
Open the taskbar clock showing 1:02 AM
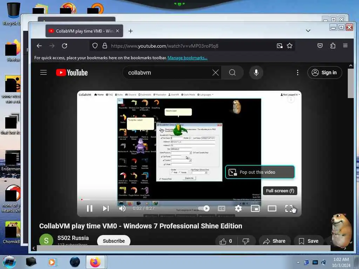[x=341, y=262]
